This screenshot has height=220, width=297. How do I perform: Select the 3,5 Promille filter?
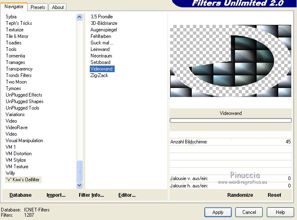pyautogui.click(x=102, y=17)
